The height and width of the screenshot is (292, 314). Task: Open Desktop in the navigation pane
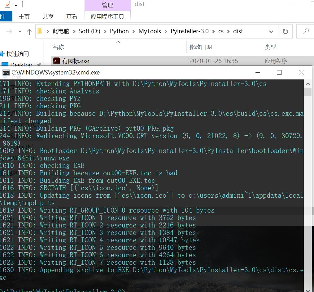pyautogui.click(x=21, y=65)
